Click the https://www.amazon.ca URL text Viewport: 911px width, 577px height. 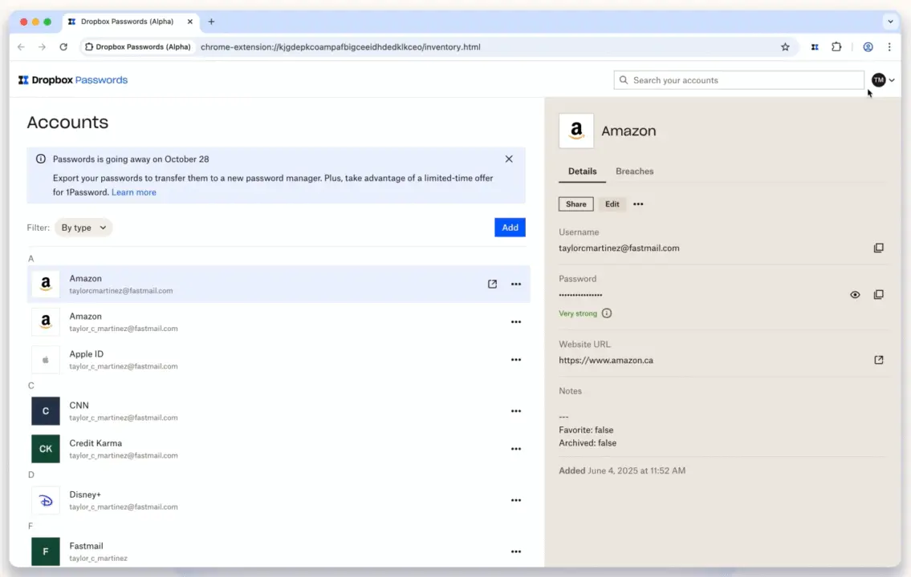point(606,360)
